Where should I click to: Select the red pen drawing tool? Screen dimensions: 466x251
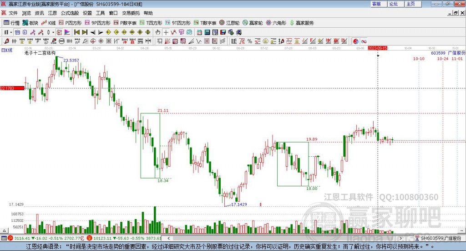coord(6,41)
